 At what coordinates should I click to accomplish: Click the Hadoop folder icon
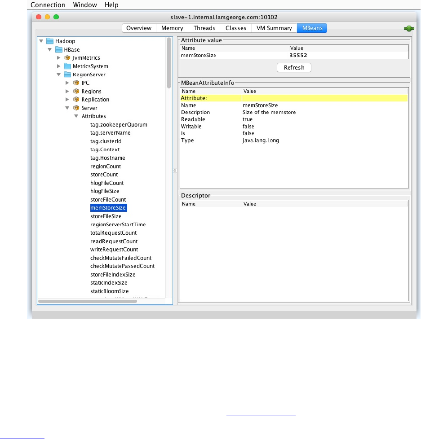click(50, 41)
